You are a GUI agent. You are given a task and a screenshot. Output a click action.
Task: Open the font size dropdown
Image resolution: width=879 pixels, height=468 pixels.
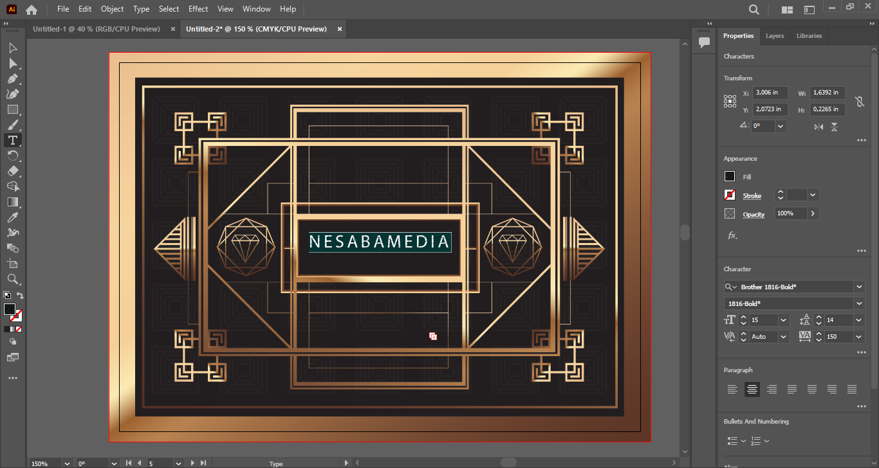coord(783,320)
